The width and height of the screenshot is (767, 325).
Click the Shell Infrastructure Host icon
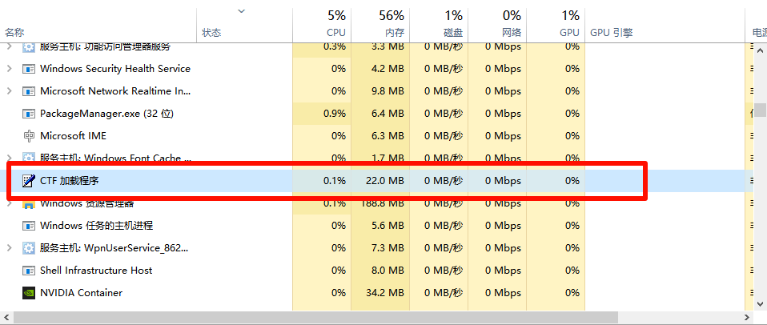point(29,271)
